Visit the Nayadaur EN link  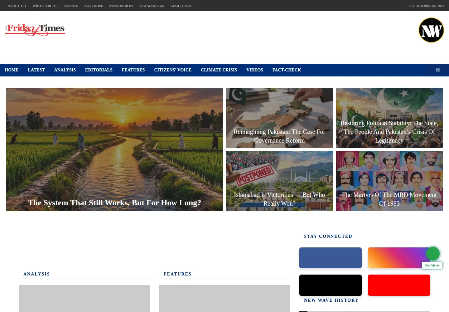(x=121, y=6)
